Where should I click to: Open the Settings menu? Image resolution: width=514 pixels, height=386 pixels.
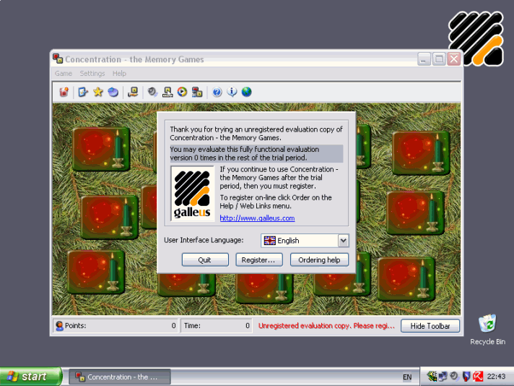point(92,73)
